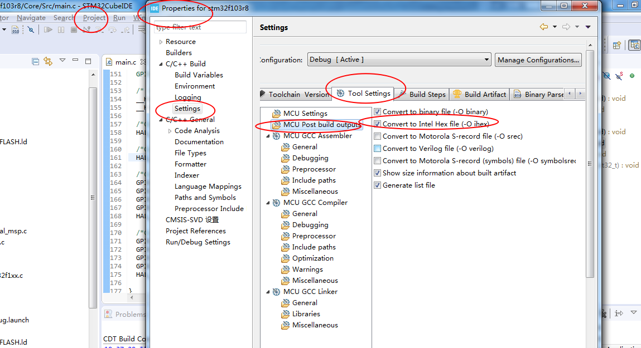The image size is (641, 348).
Task: Select Build Variables item
Action: pos(199,75)
